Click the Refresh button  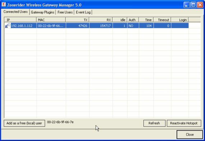(x=154, y=123)
